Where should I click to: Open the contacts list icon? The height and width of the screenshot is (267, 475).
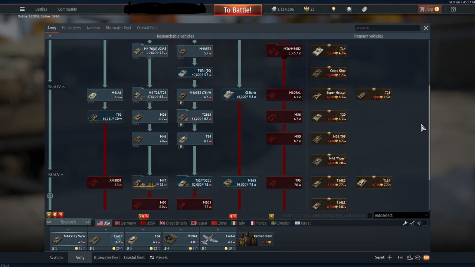(400, 257)
